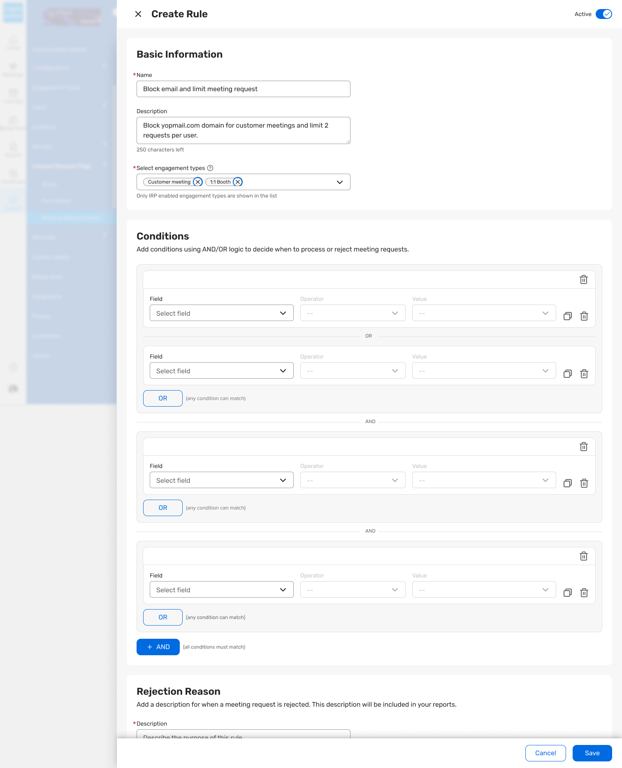Viewport: 622px width, 768px height.
Task: Remove the 1:1 Booth engagement tag
Action: [238, 182]
